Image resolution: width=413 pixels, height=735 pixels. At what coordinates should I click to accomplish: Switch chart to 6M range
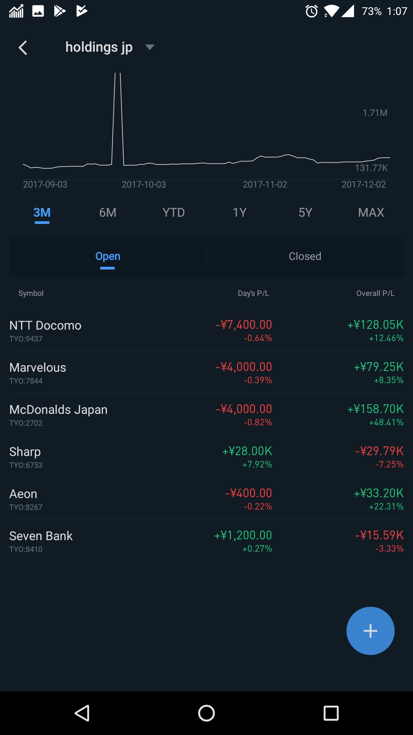[108, 213]
